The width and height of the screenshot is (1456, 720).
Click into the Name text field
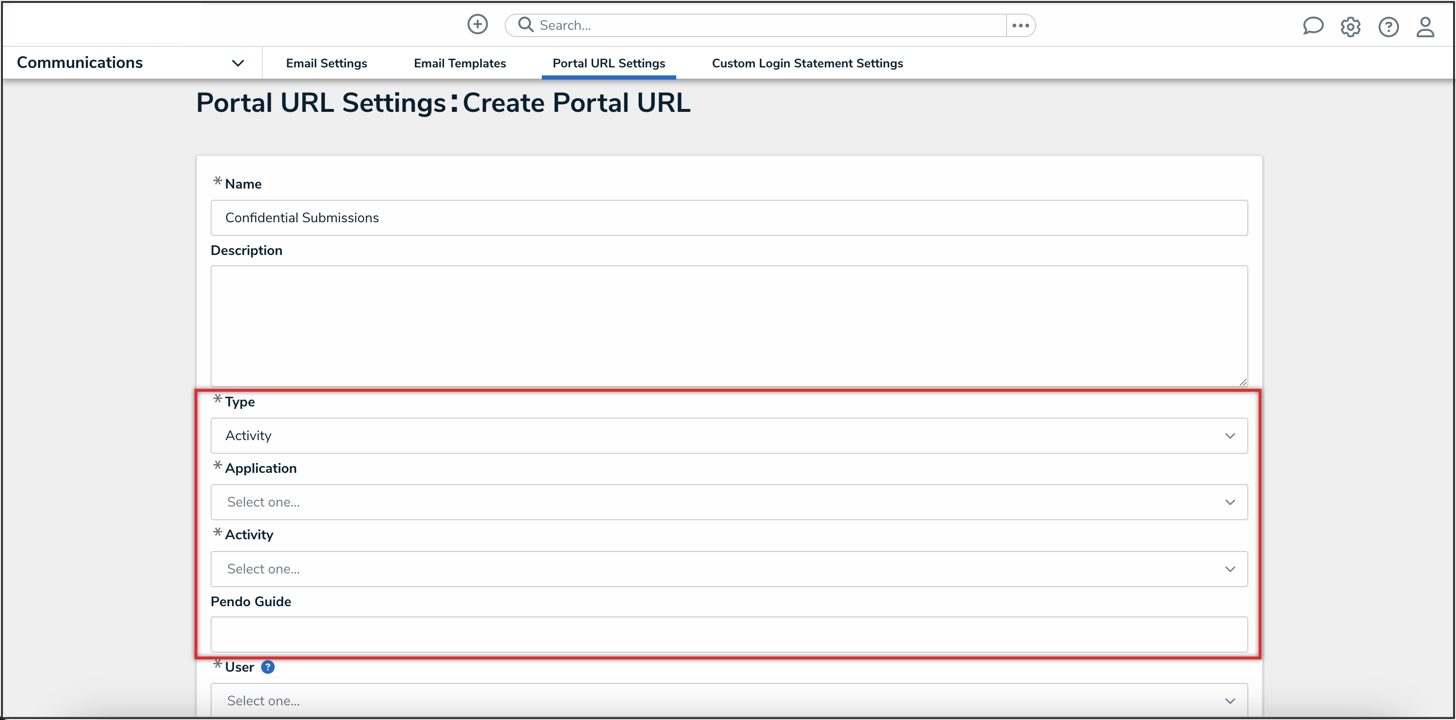pyautogui.click(x=728, y=217)
